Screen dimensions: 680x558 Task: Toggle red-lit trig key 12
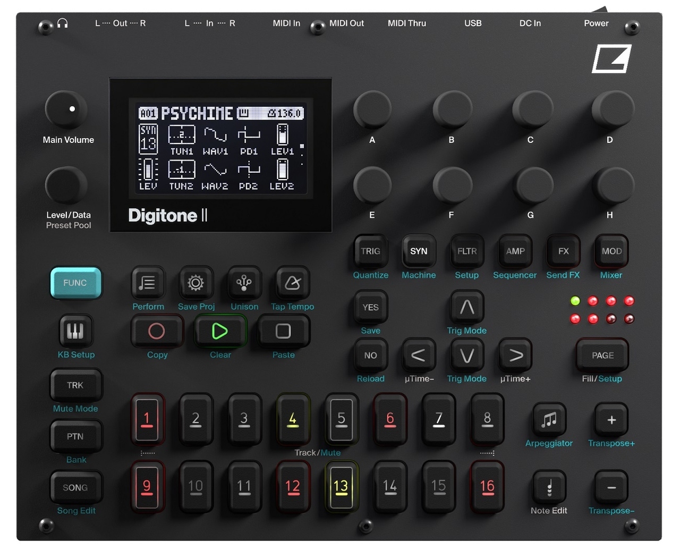click(x=293, y=487)
